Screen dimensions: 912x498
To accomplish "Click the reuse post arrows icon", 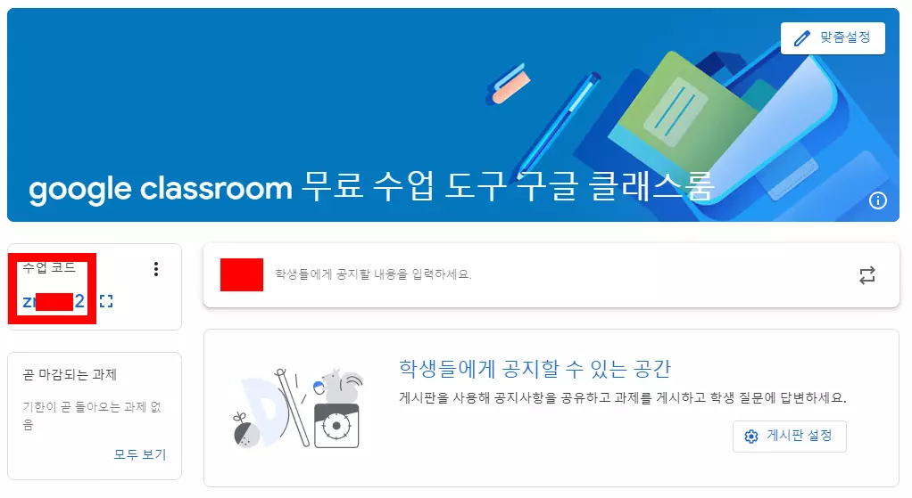I will coord(867,275).
